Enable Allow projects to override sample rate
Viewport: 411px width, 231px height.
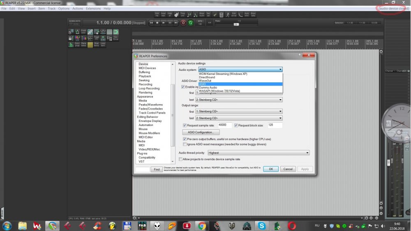tap(180, 159)
